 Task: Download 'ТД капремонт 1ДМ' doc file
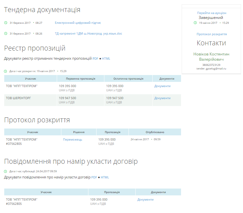pyautogui.click(x=88, y=34)
